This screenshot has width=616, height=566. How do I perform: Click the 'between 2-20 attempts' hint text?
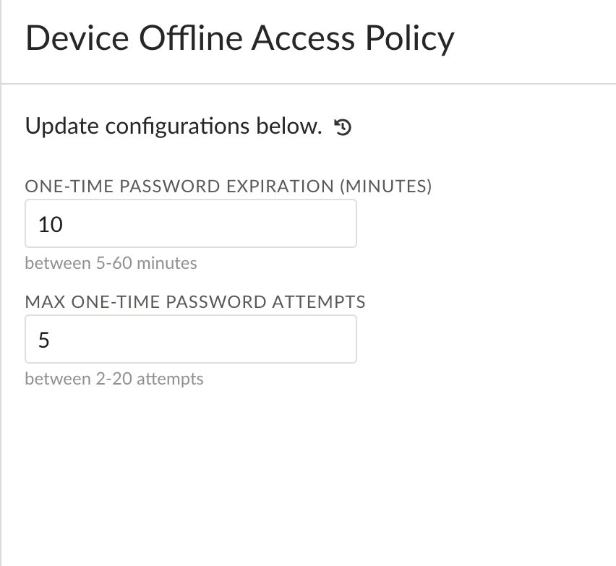114,378
